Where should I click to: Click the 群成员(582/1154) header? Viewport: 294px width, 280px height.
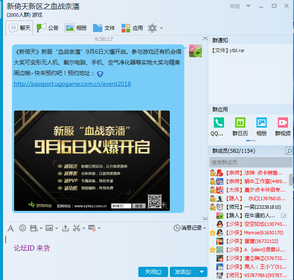click(234, 151)
